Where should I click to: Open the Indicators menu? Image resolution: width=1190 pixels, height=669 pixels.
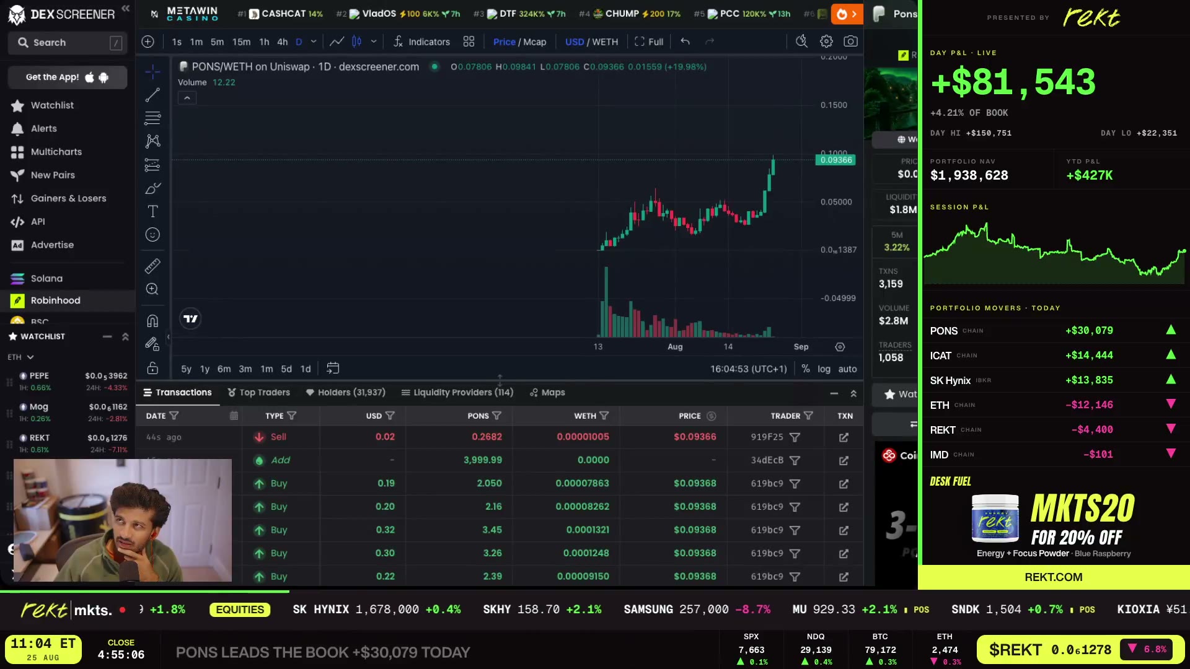(421, 42)
